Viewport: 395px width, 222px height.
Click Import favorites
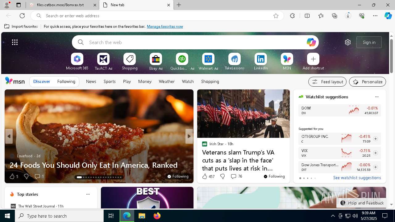click(21, 27)
